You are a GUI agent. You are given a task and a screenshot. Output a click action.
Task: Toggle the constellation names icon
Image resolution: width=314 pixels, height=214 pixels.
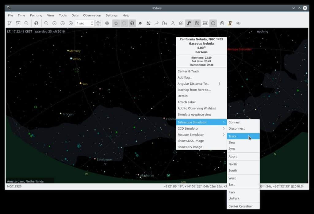[x=164, y=23]
